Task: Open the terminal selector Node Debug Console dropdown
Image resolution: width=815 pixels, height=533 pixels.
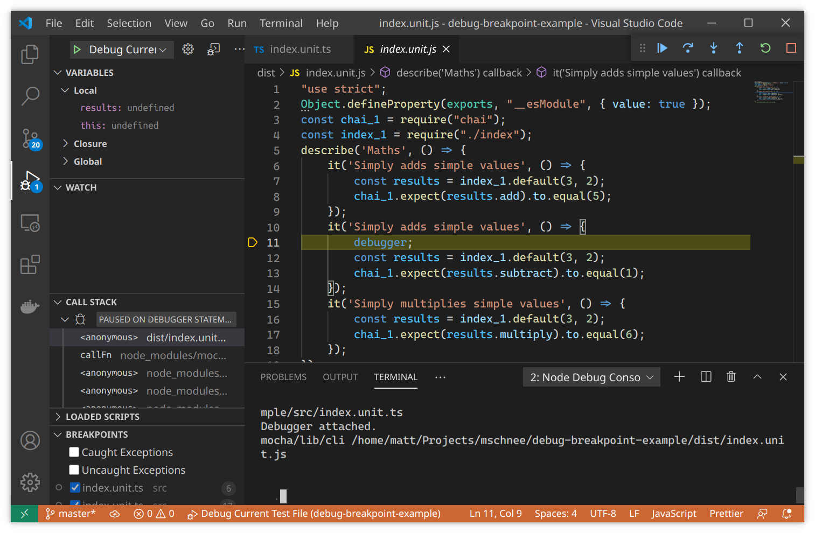Action: coord(591,377)
